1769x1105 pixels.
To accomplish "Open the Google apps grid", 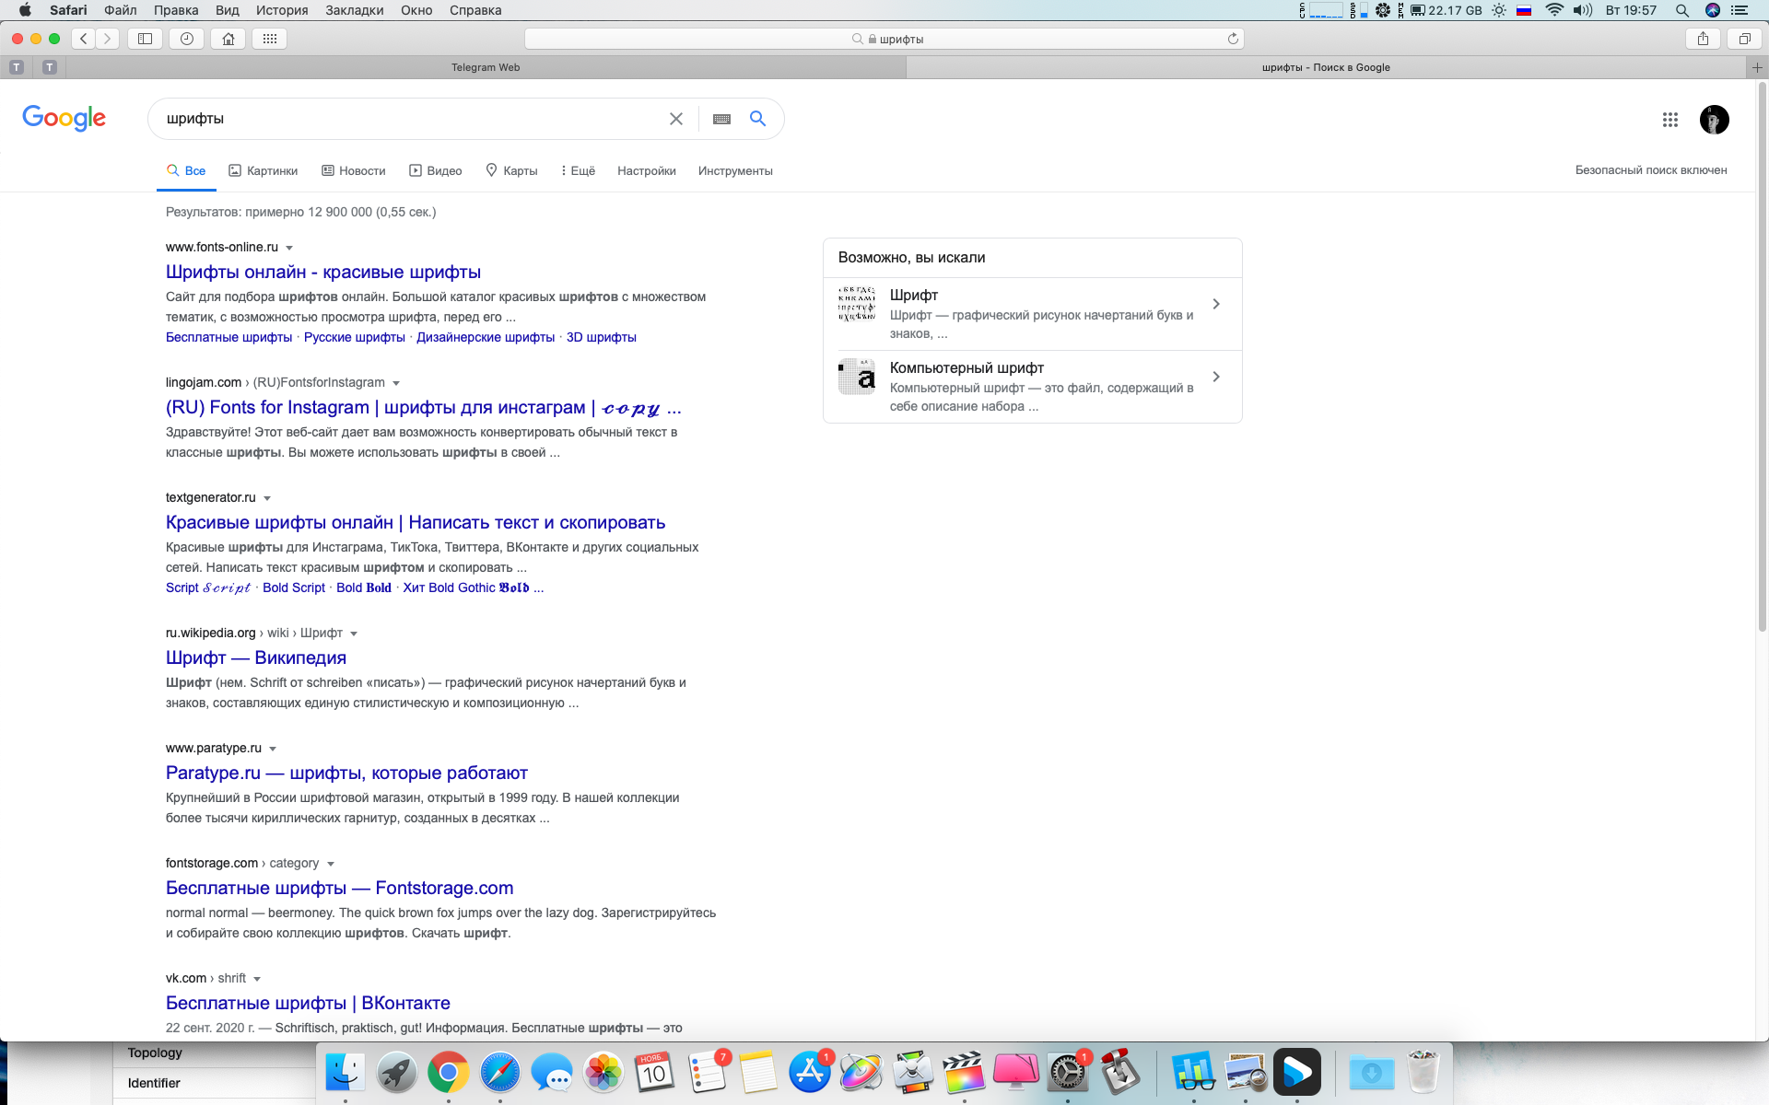I will pos(1670,120).
